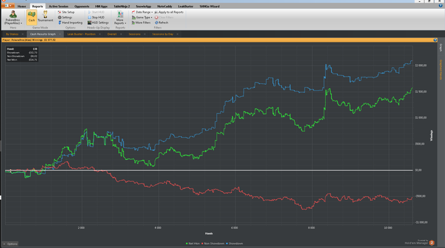
Task: Switch to the Leak Buster - Position tab
Action: point(81,34)
